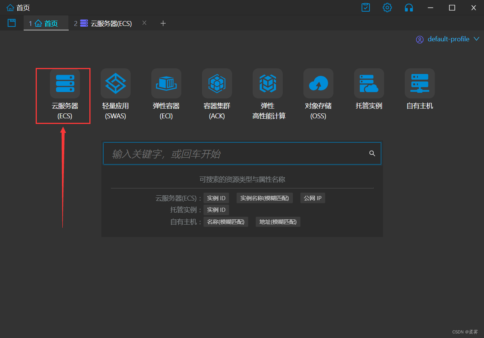This screenshot has width=484, height=338.
Task: Click the 托管实例： row label
Action: [186, 210]
